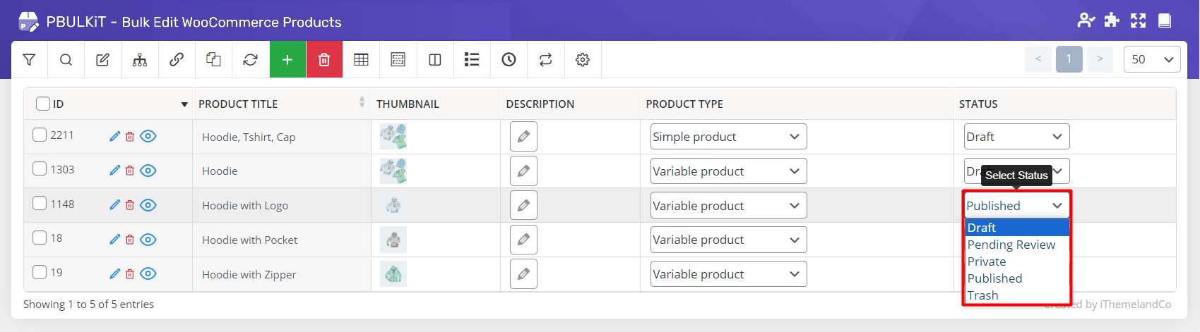Open the bulk edit pencil tool
The height and width of the screenshot is (332, 1200).
click(x=102, y=60)
